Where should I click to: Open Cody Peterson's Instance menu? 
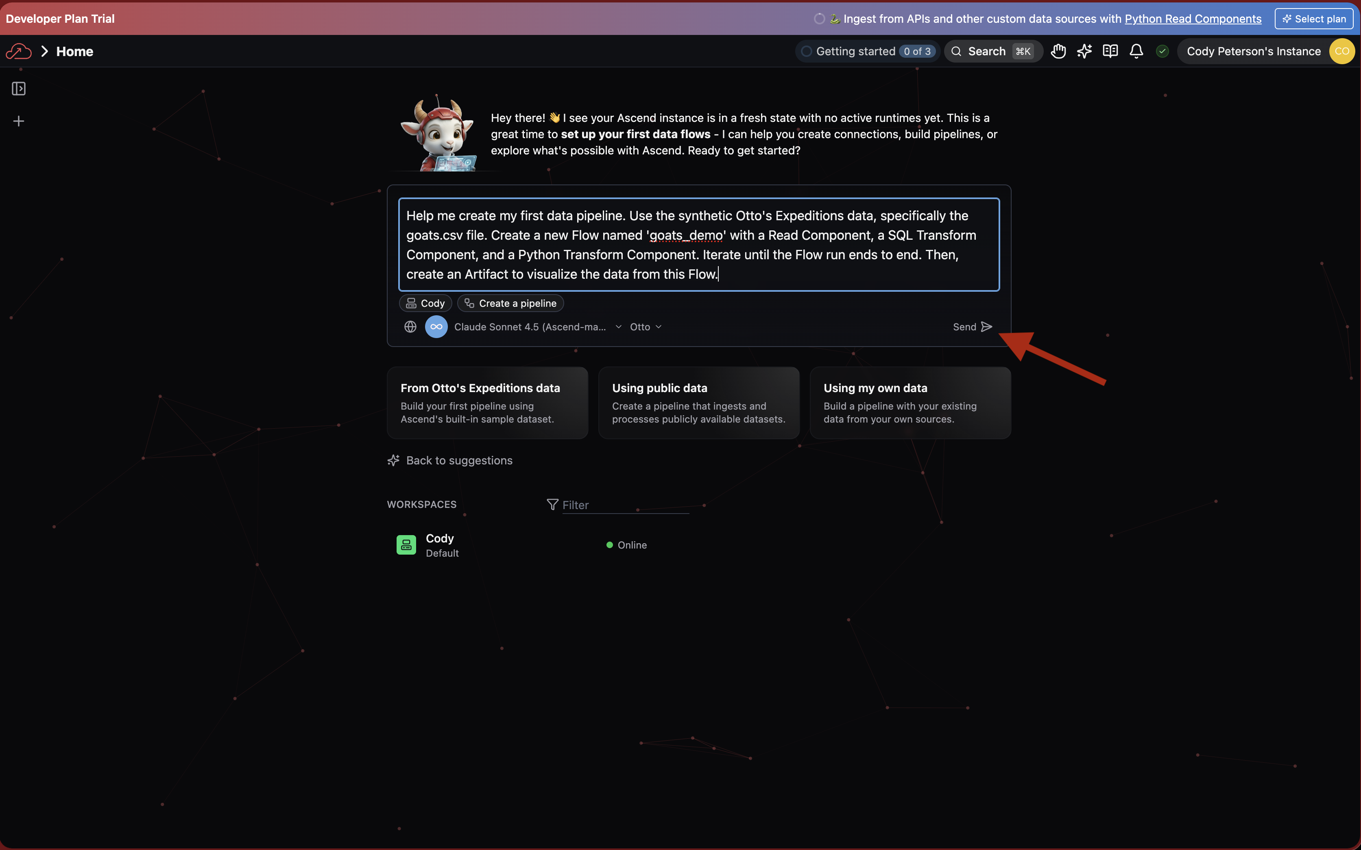1254,51
